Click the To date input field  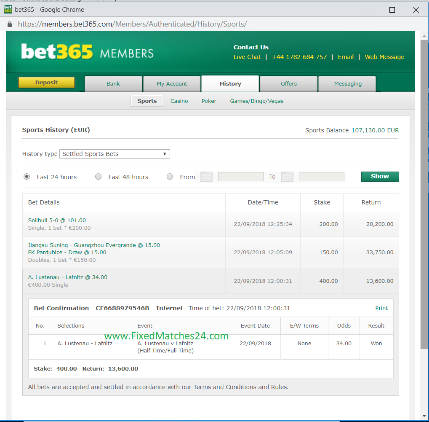click(322, 177)
